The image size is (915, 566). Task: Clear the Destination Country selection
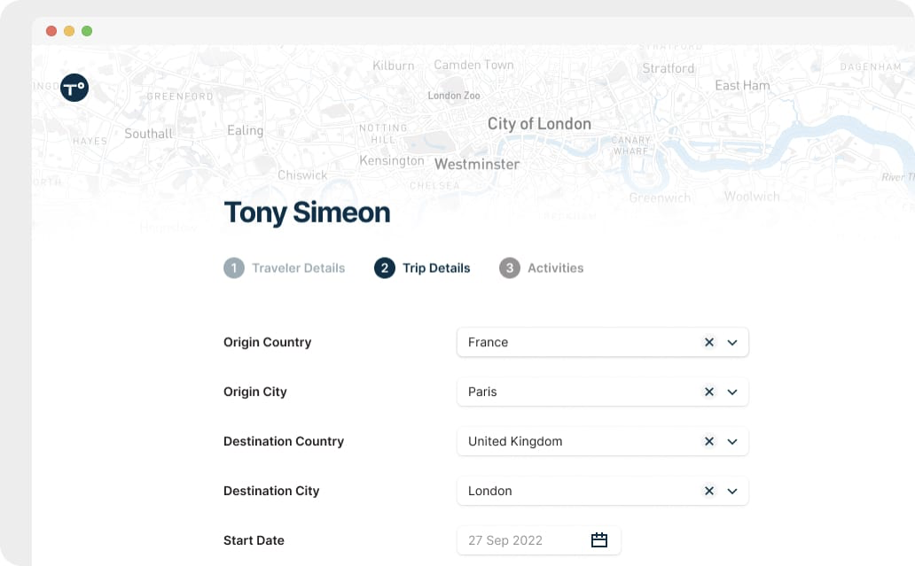tap(709, 441)
